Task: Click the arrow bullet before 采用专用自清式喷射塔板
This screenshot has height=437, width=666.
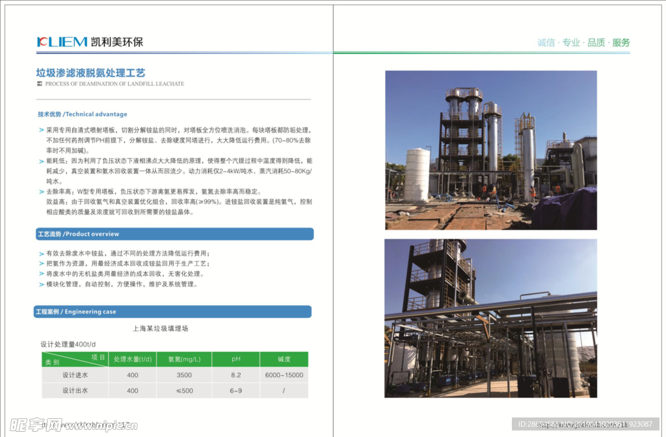Action: [42, 131]
